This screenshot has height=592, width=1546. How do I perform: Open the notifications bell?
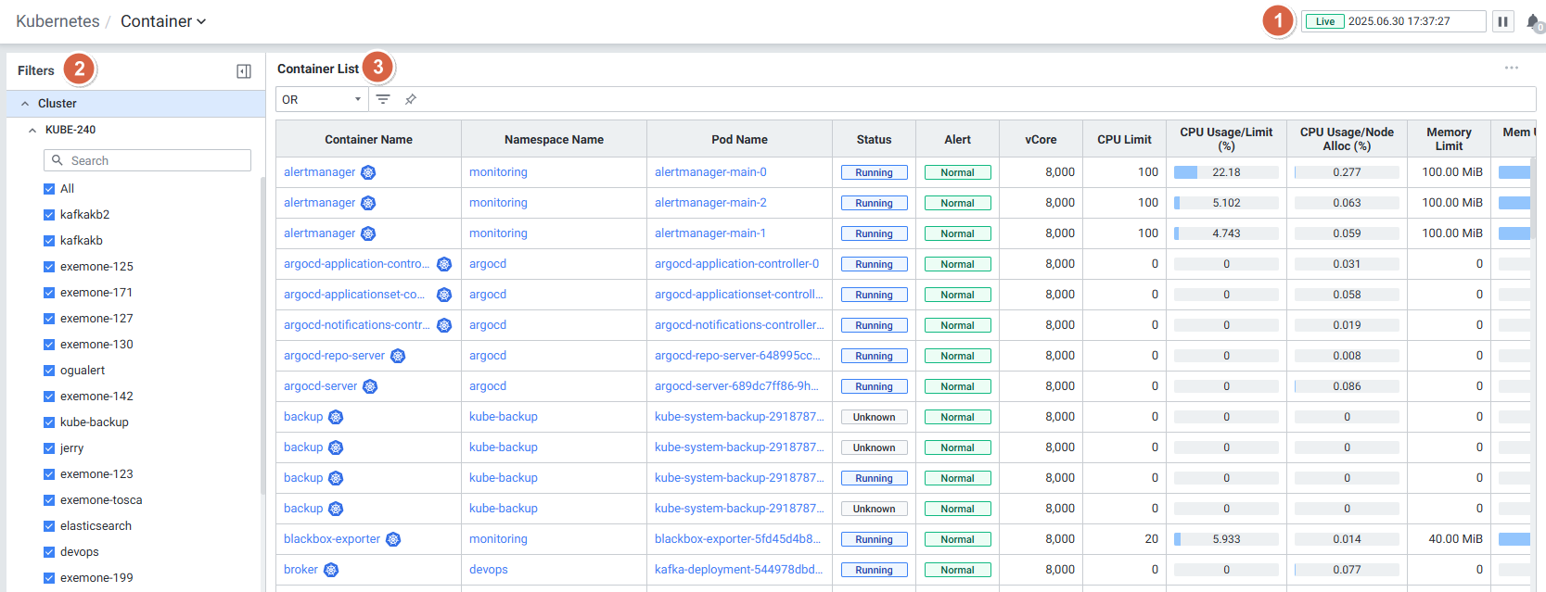[1532, 22]
